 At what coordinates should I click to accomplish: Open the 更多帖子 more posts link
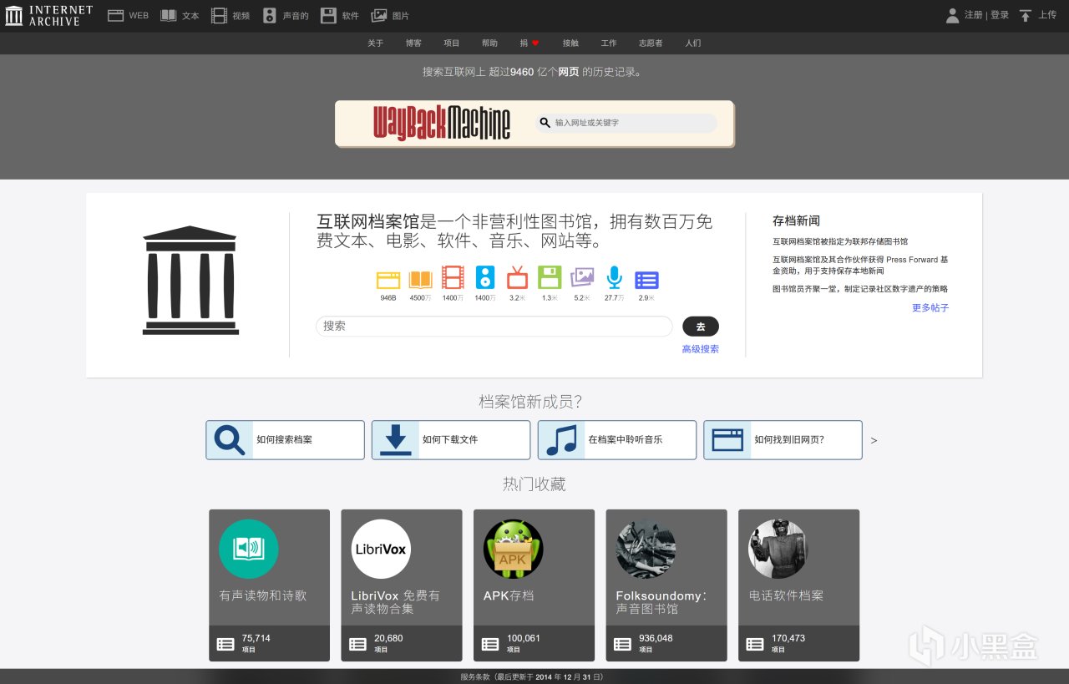coord(930,307)
